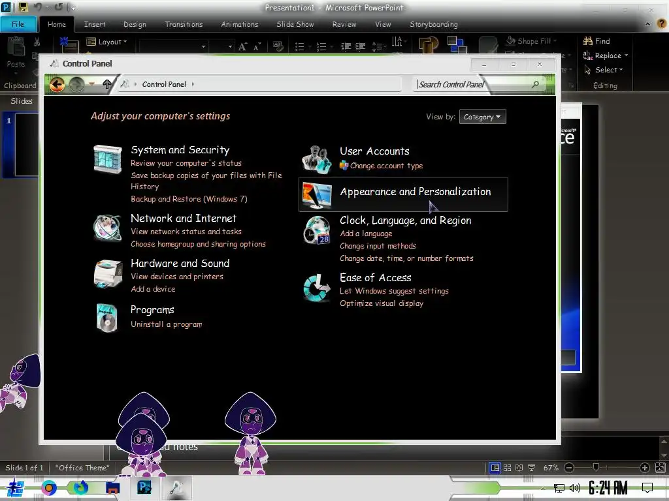Viewport: 669px width, 501px height.
Task: Expand the Select dropdown in Editing
Action: [x=621, y=70]
